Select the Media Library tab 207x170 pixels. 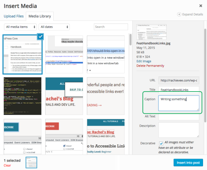(x=40, y=16)
